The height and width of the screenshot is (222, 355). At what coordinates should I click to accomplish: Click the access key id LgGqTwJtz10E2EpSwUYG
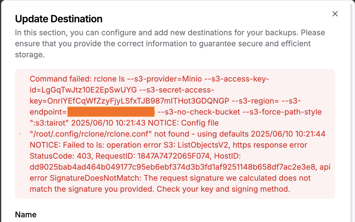(x=89, y=90)
